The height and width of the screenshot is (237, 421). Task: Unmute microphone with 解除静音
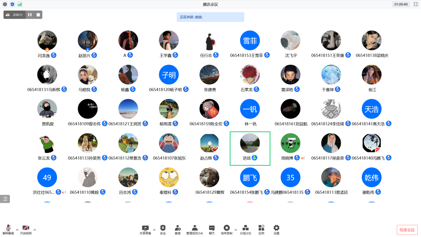(x=8, y=229)
